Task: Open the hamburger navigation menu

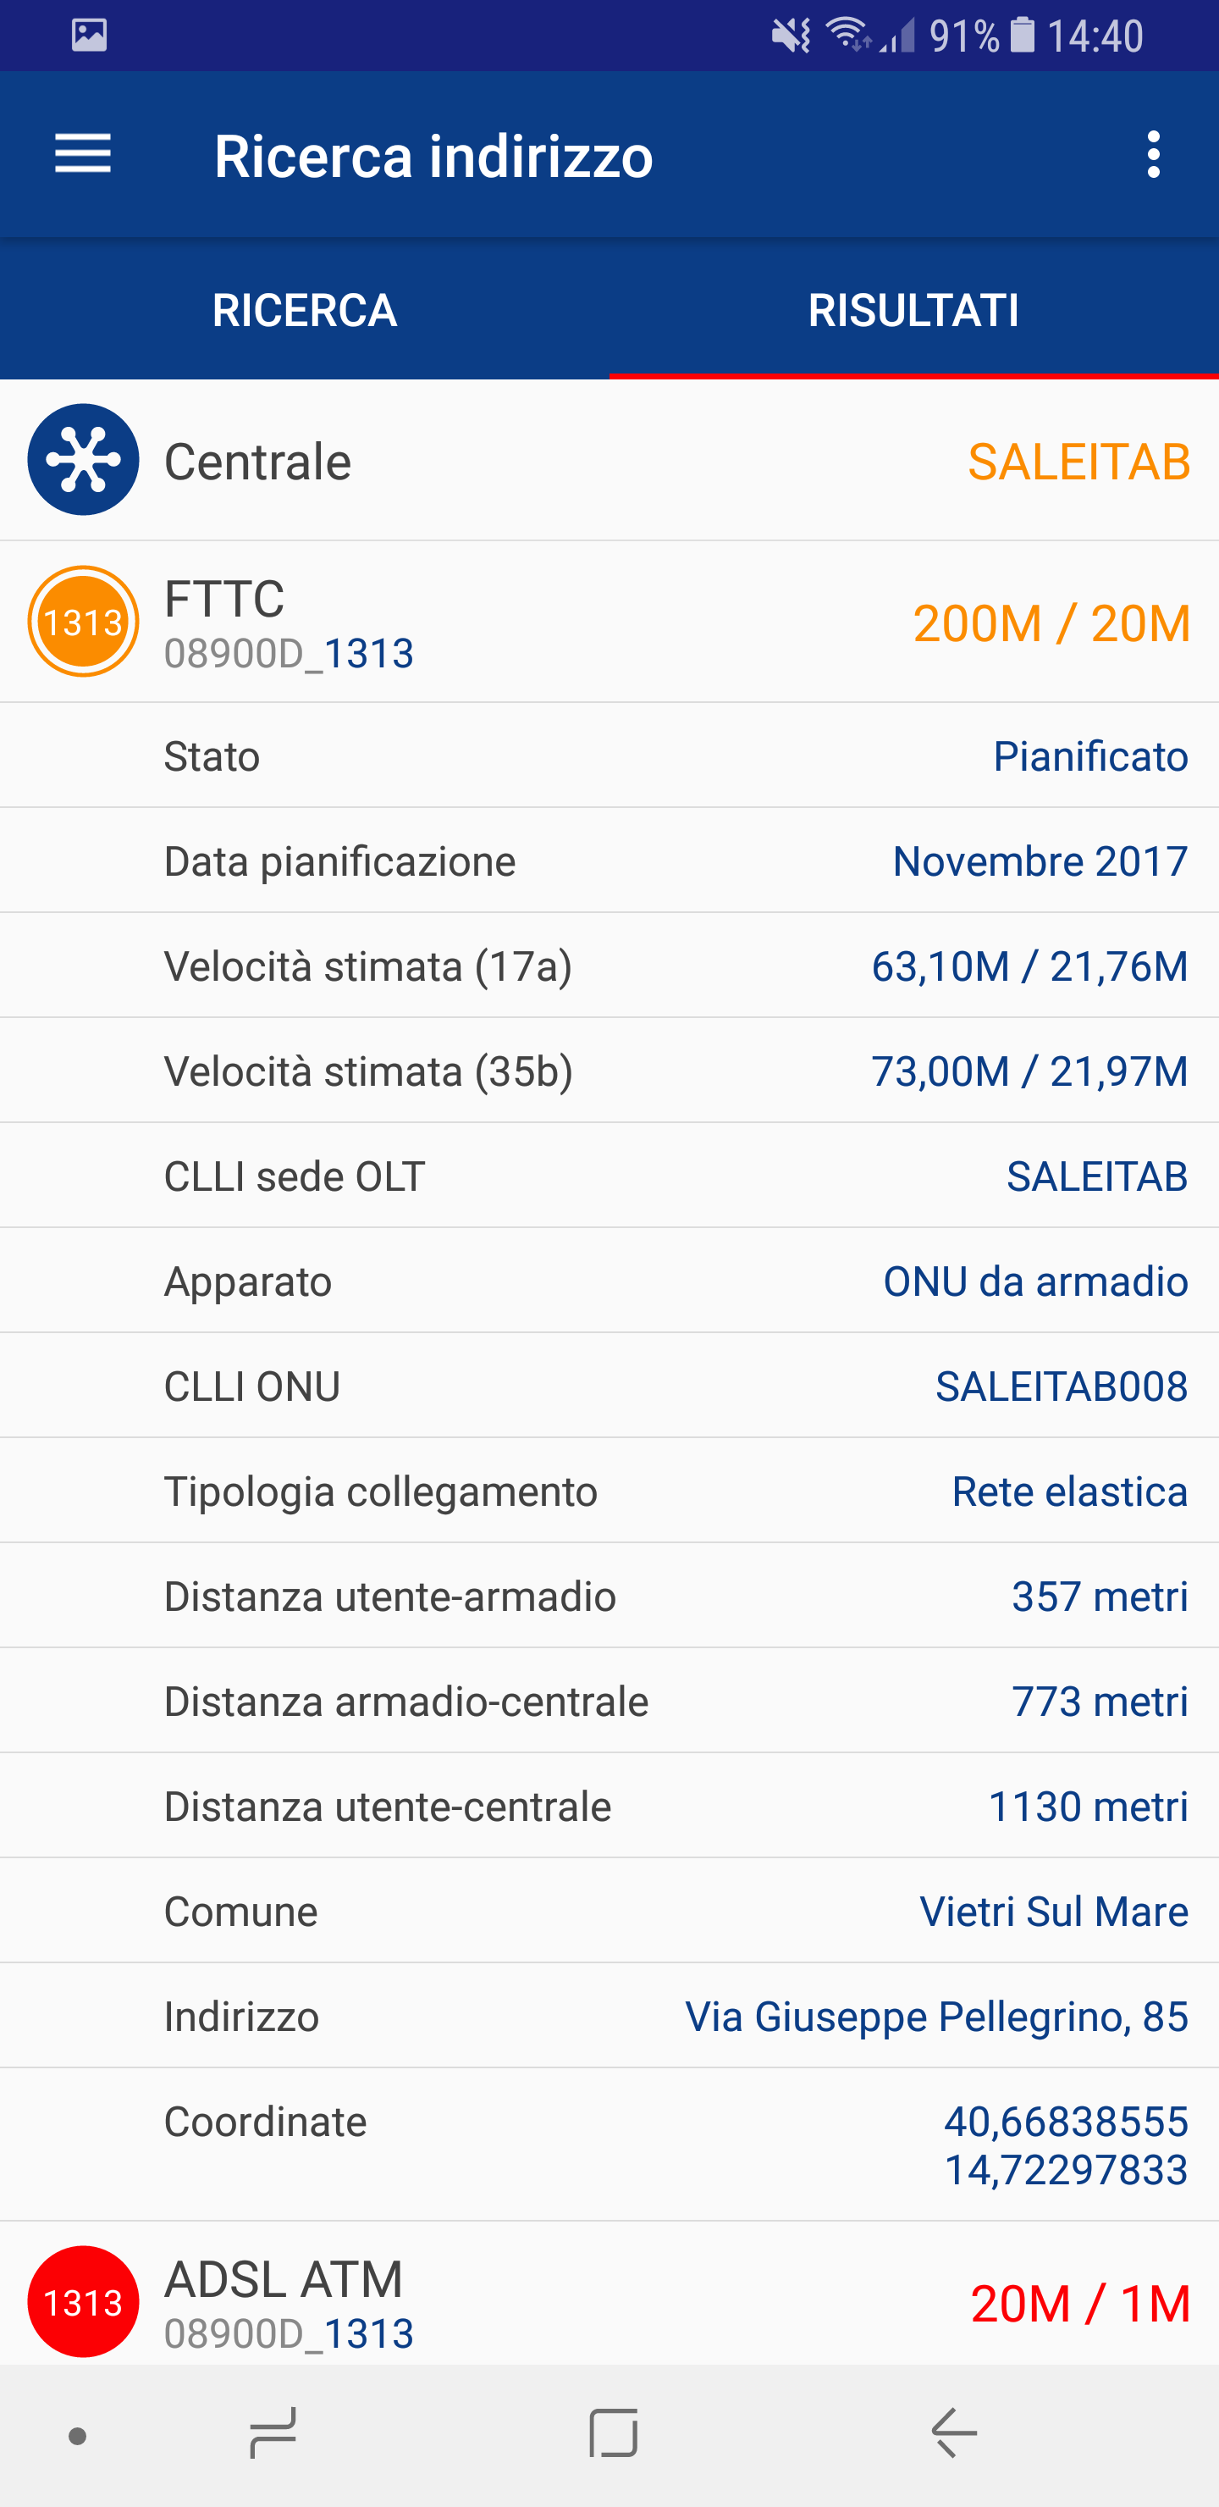Action: click(83, 155)
